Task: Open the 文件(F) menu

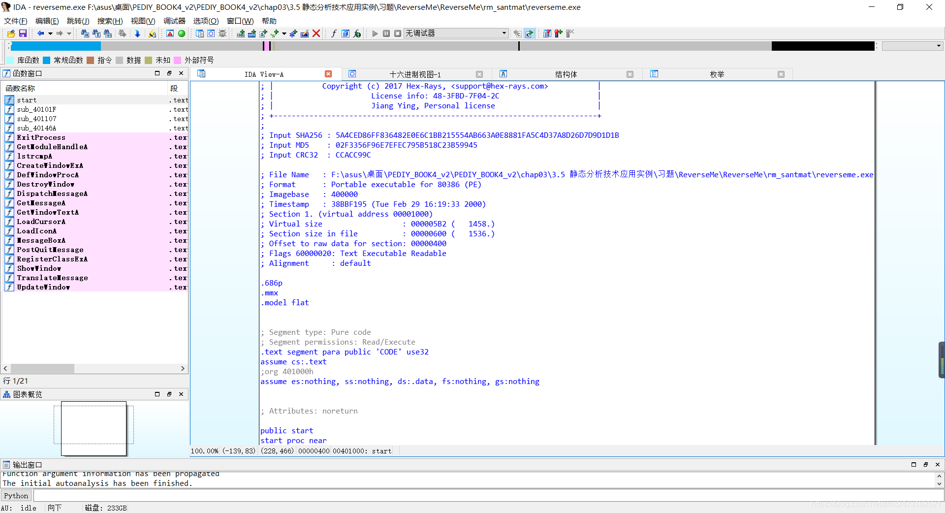Action: (16, 21)
